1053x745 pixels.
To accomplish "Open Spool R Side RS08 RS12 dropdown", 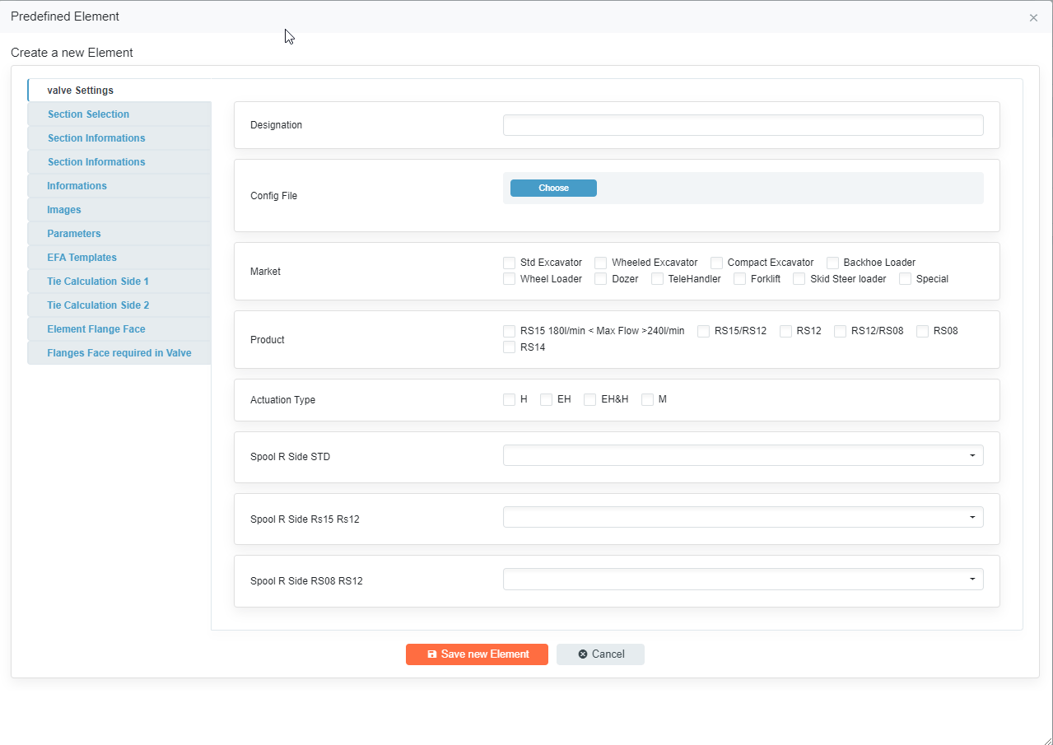I will click(743, 580).
